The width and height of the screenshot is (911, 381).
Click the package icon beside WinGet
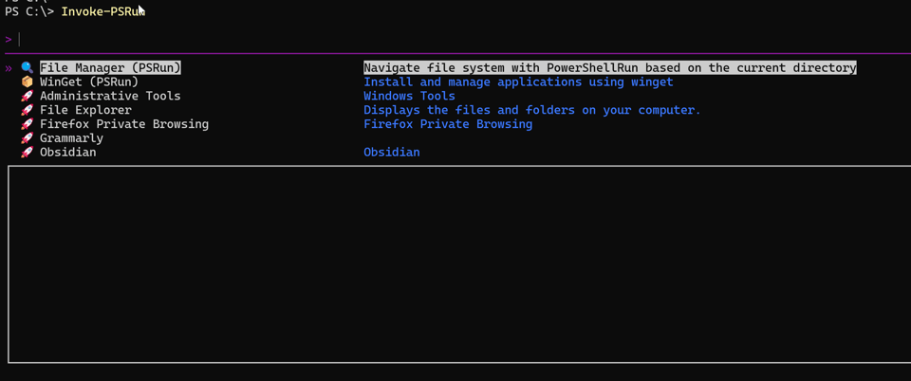tap(27, 82)
